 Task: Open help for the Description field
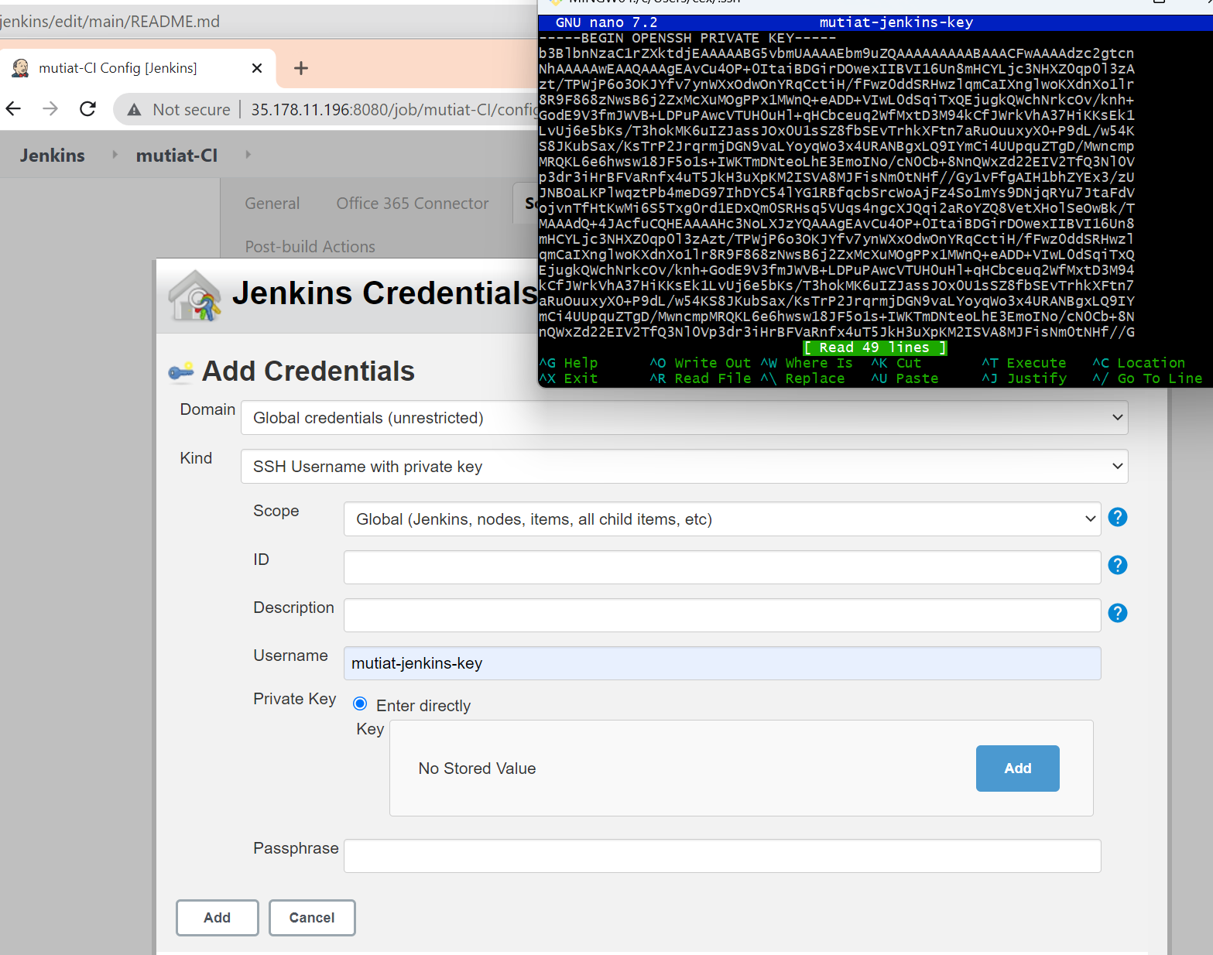tap(1117, 613)
